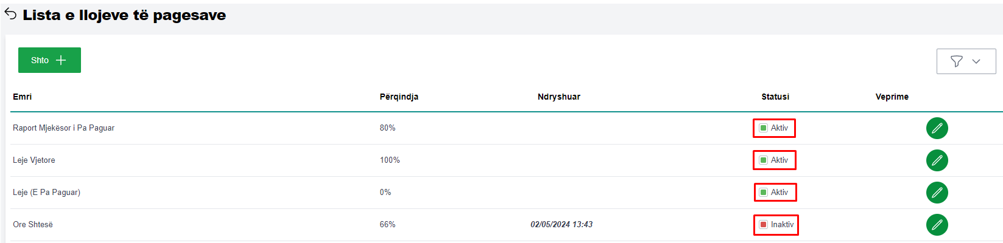Sort by the Emri column header
Viewport: 1003px width, 243px height.
23,97
